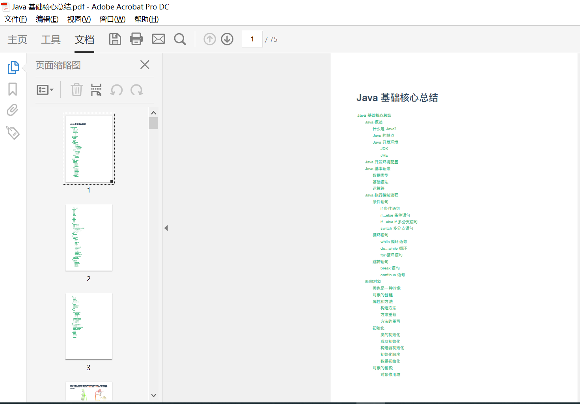Click the thumbnail scrollbar up arrow
This screenshot has height=404, width=580.
tap(153, 113)
